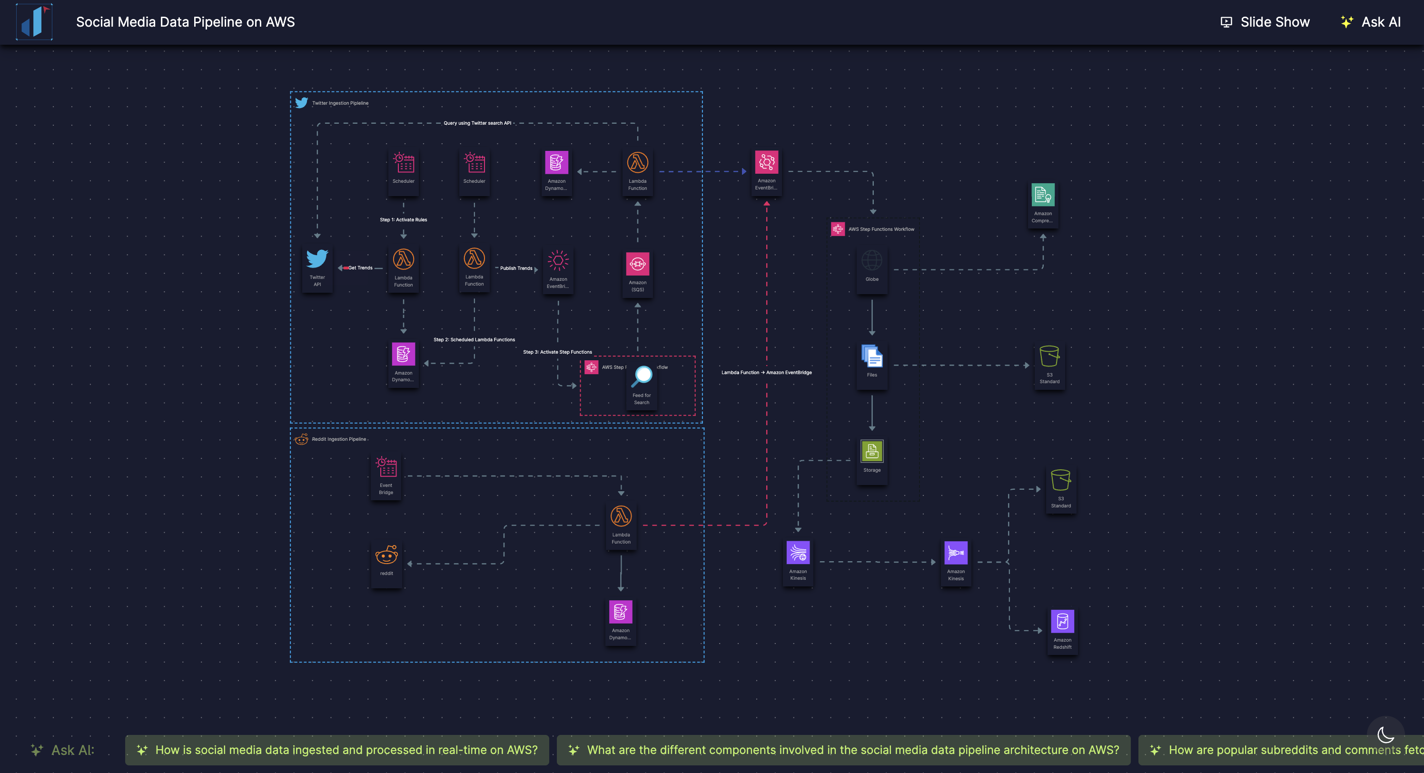Select the Files node icon
The width and height of the screenshot is (1424, 773).
pyautogui.click(x=872, y=356)
